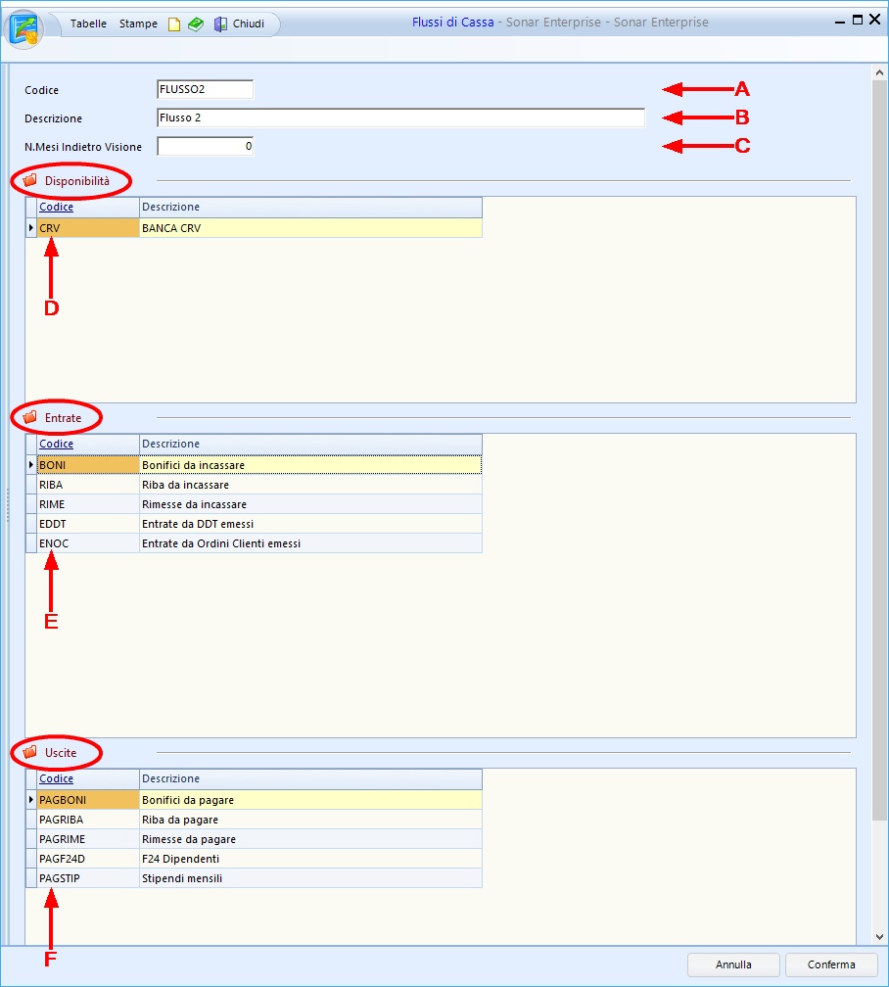Open the Stampe menu

(138, 23)
